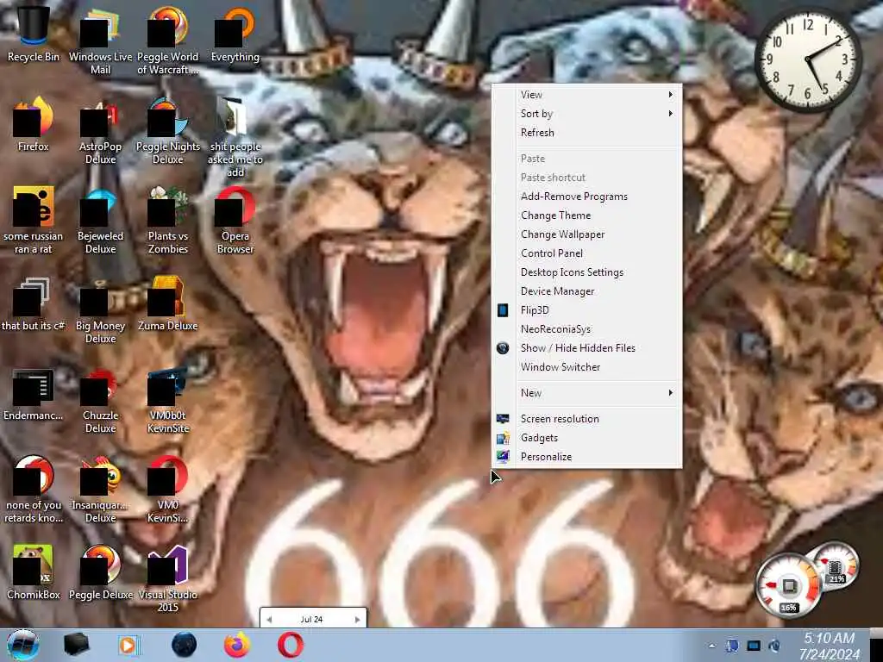The height and width of the screenshot is (662, 883).
Task: Choose Personalize in context menu
Action: point(586,457)
